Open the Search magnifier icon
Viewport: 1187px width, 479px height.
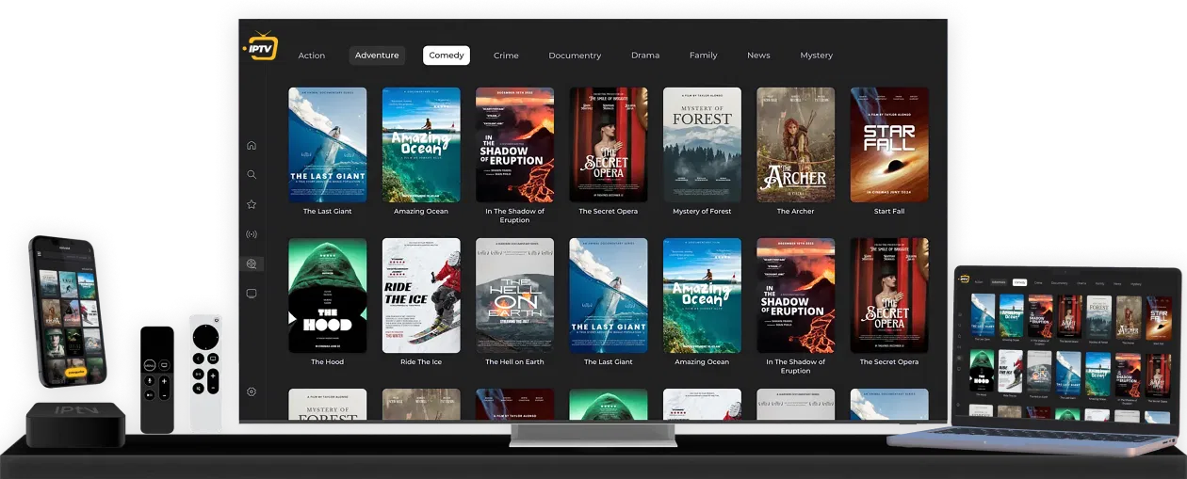252,175
